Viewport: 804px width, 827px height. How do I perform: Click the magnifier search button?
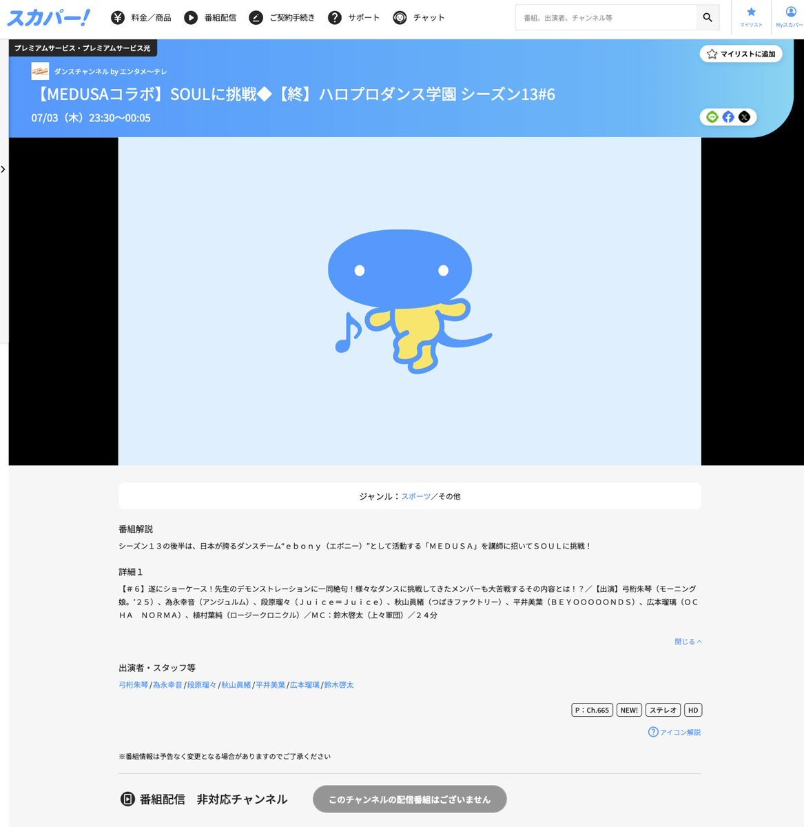pyautogui.click(x=708, y=17)
